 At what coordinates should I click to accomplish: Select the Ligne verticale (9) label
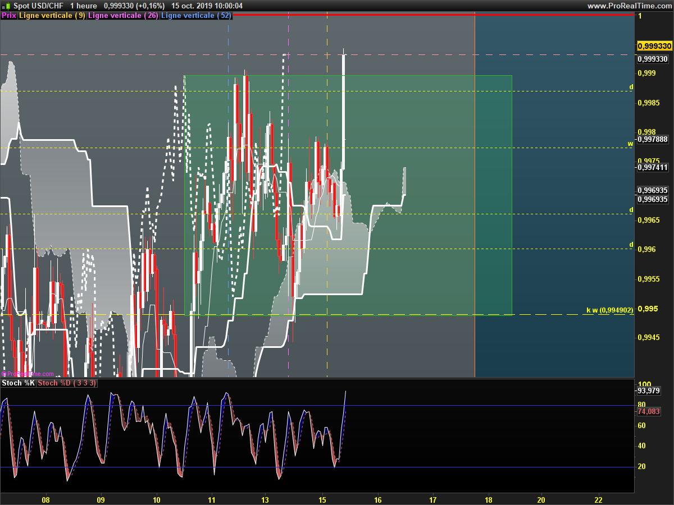click(52, 16)
